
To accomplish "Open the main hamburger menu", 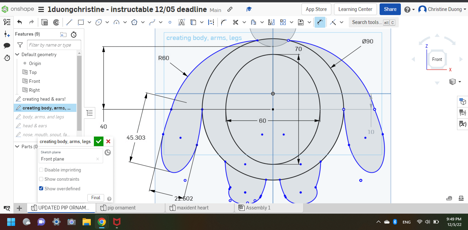I will tap(41, 10).
